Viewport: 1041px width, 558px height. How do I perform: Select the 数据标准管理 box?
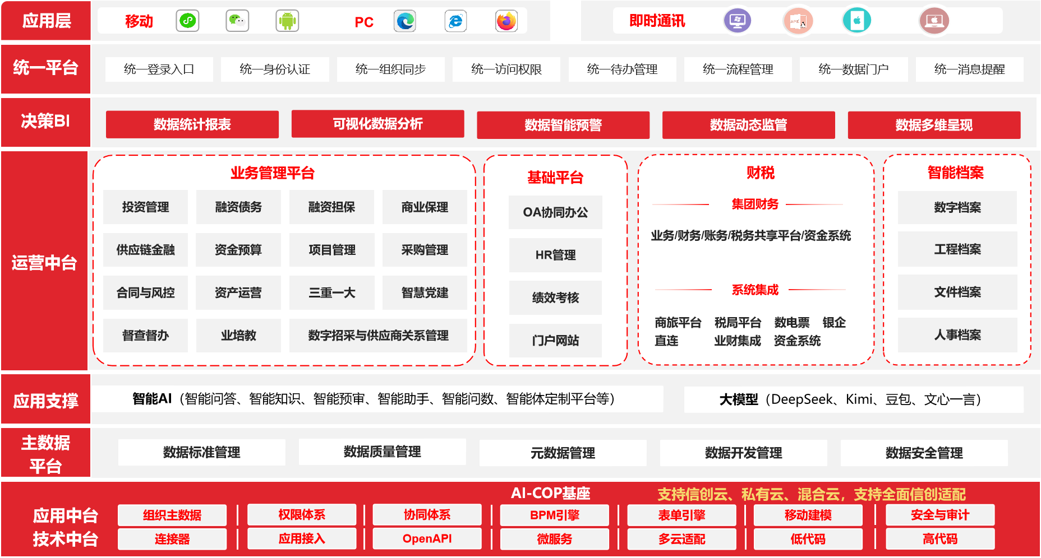202,452
